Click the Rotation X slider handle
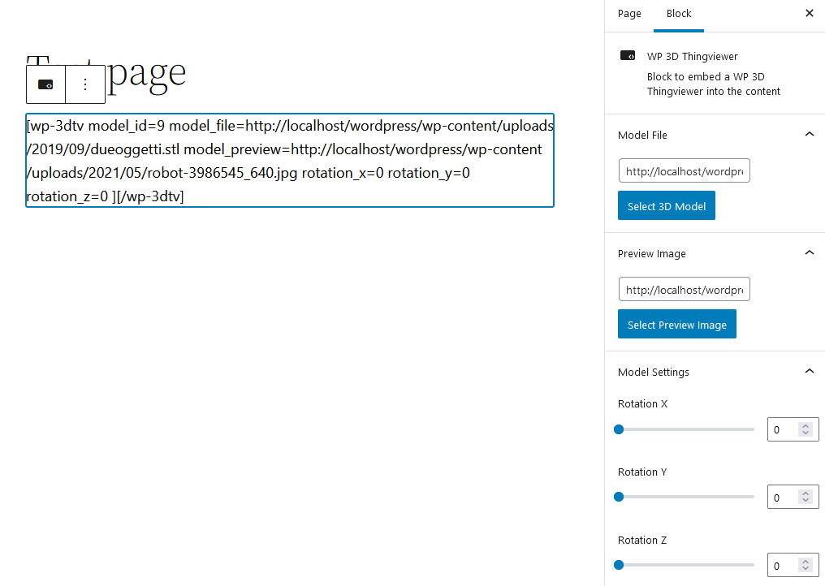825x586 pixels. pyautogui.click(x=619, y=430)
